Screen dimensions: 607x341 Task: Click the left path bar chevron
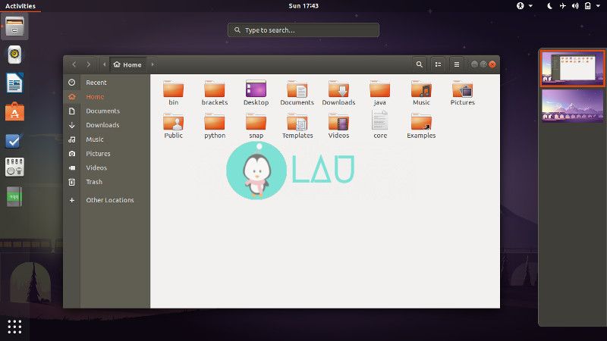click(104, 64)
